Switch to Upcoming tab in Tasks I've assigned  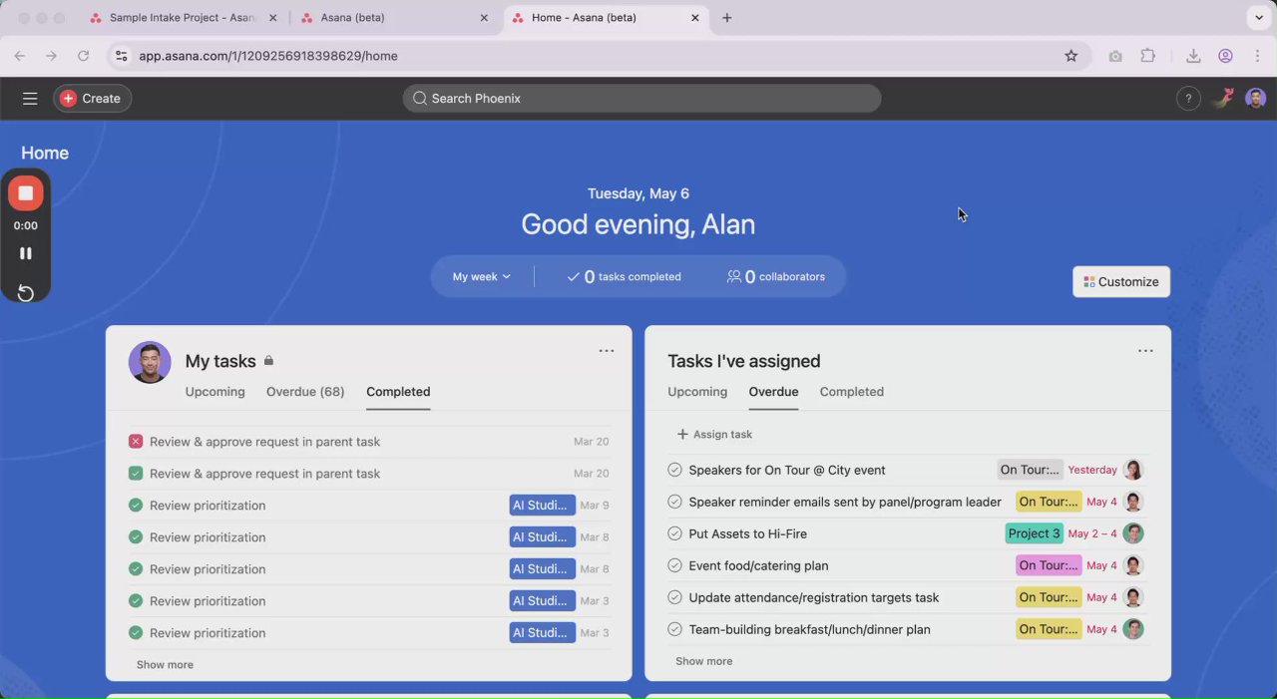[x=697, y=392]
